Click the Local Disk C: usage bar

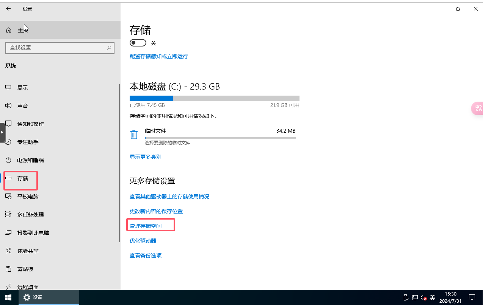click(x=214, y=99)
